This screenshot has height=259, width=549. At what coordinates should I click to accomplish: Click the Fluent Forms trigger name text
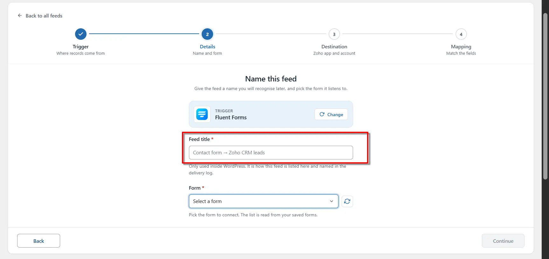point(231,117)
